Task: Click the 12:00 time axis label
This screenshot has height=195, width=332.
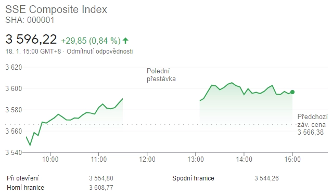Action: [x=147, y=159]
